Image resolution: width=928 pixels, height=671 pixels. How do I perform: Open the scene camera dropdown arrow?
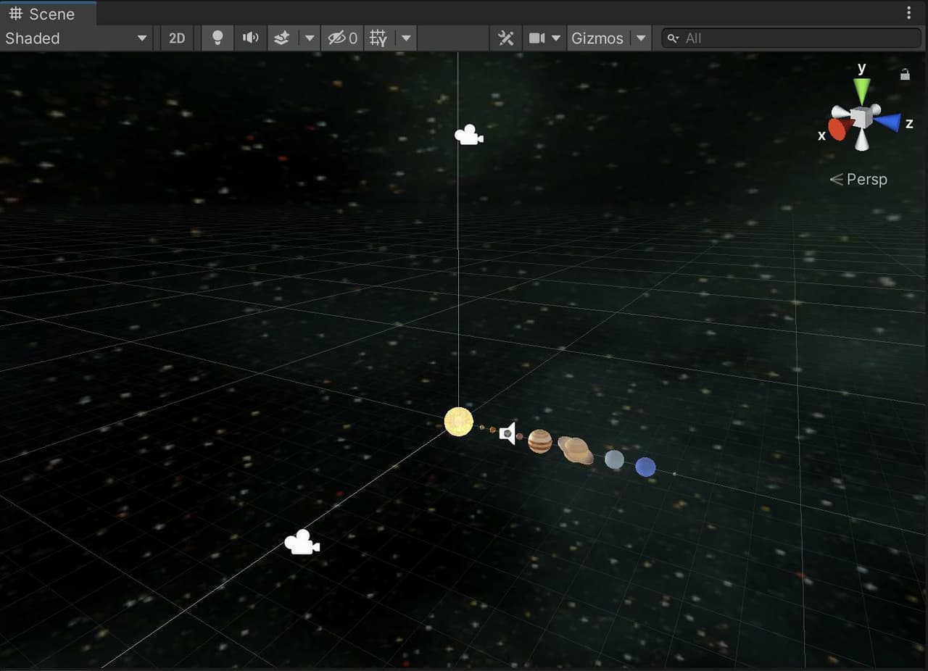(x=556, y=38)
